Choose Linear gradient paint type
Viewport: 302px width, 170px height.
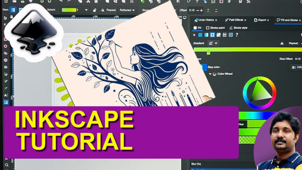(x=206, y=35)
